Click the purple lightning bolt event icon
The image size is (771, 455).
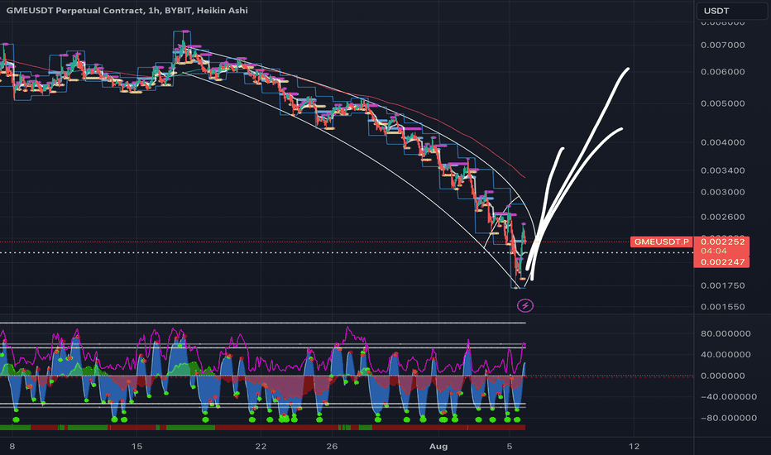tap(525, 305)
